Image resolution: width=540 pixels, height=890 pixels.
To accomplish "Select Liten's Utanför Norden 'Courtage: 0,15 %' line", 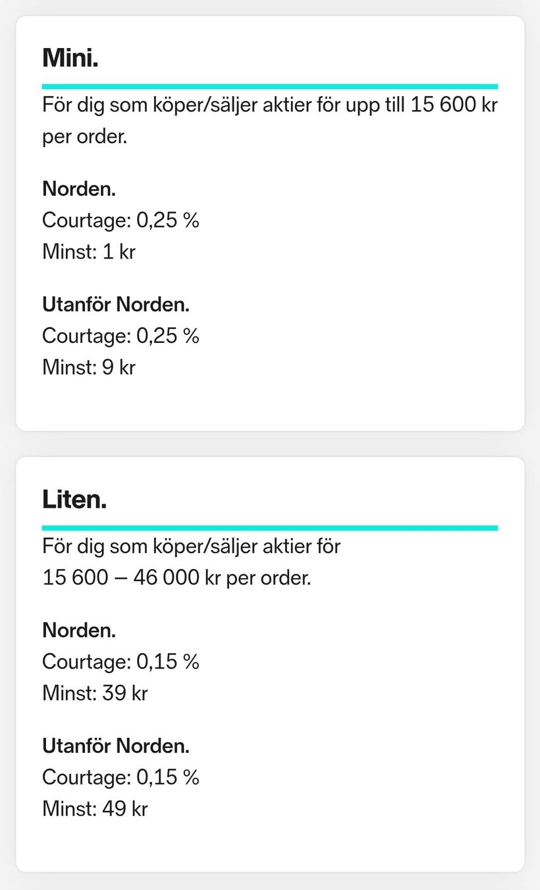I will click(x=121, y=777).
